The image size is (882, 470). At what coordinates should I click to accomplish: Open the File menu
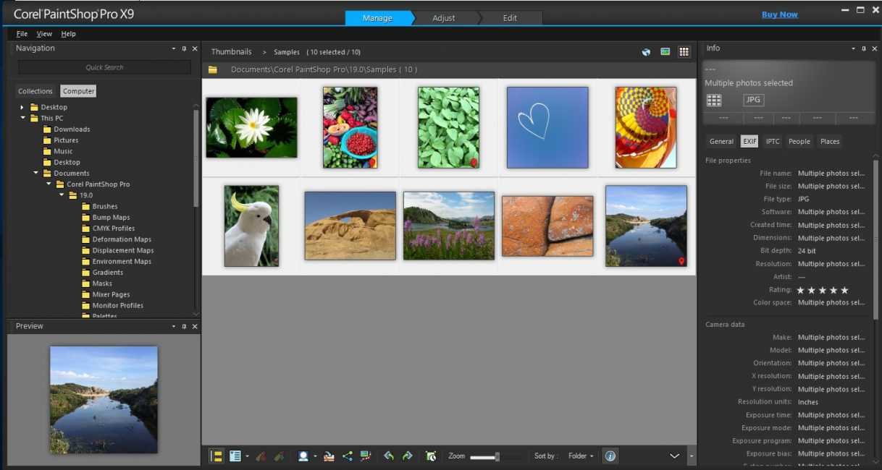[x=22, y=34]
